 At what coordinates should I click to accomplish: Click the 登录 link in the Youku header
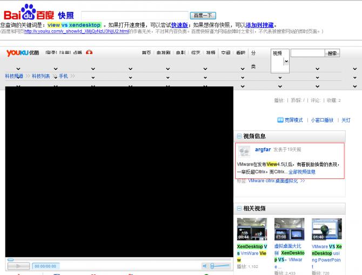[x=51, y=52]
